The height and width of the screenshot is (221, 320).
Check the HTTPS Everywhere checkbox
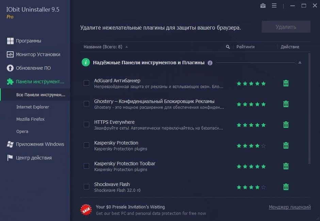[86, 124]
